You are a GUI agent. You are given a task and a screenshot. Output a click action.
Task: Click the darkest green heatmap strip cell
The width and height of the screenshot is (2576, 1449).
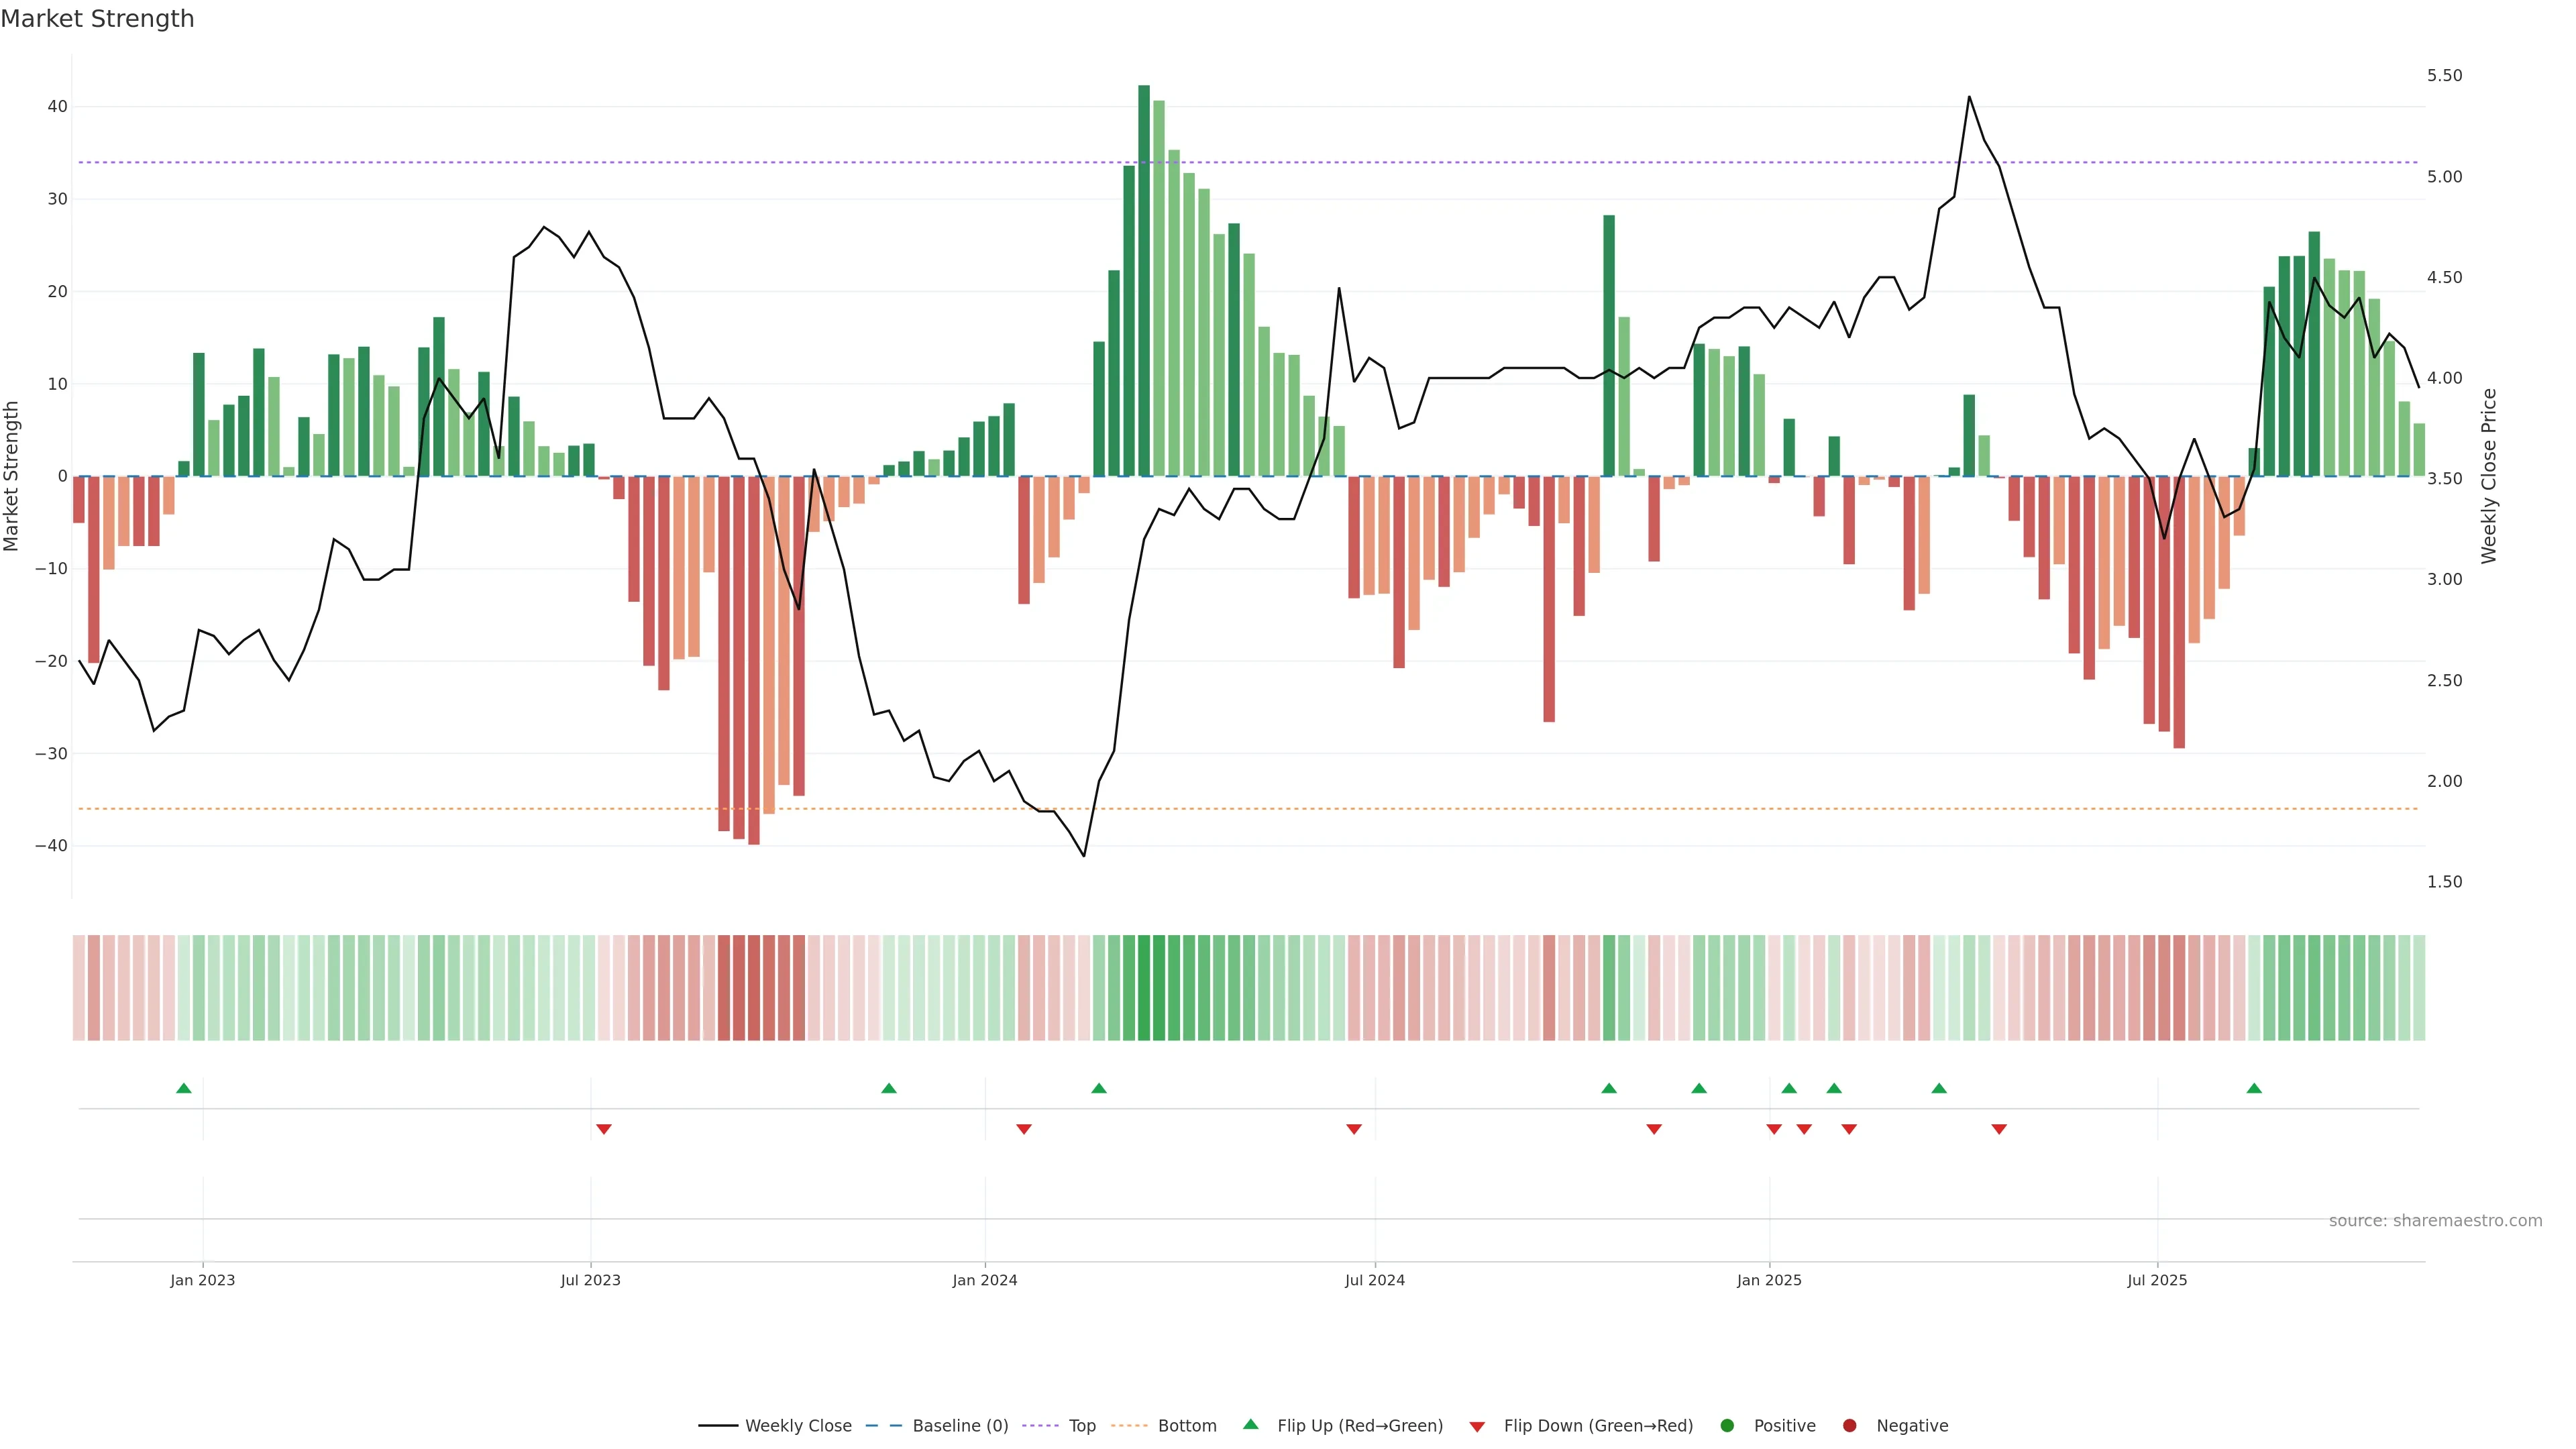(1144, 988)
